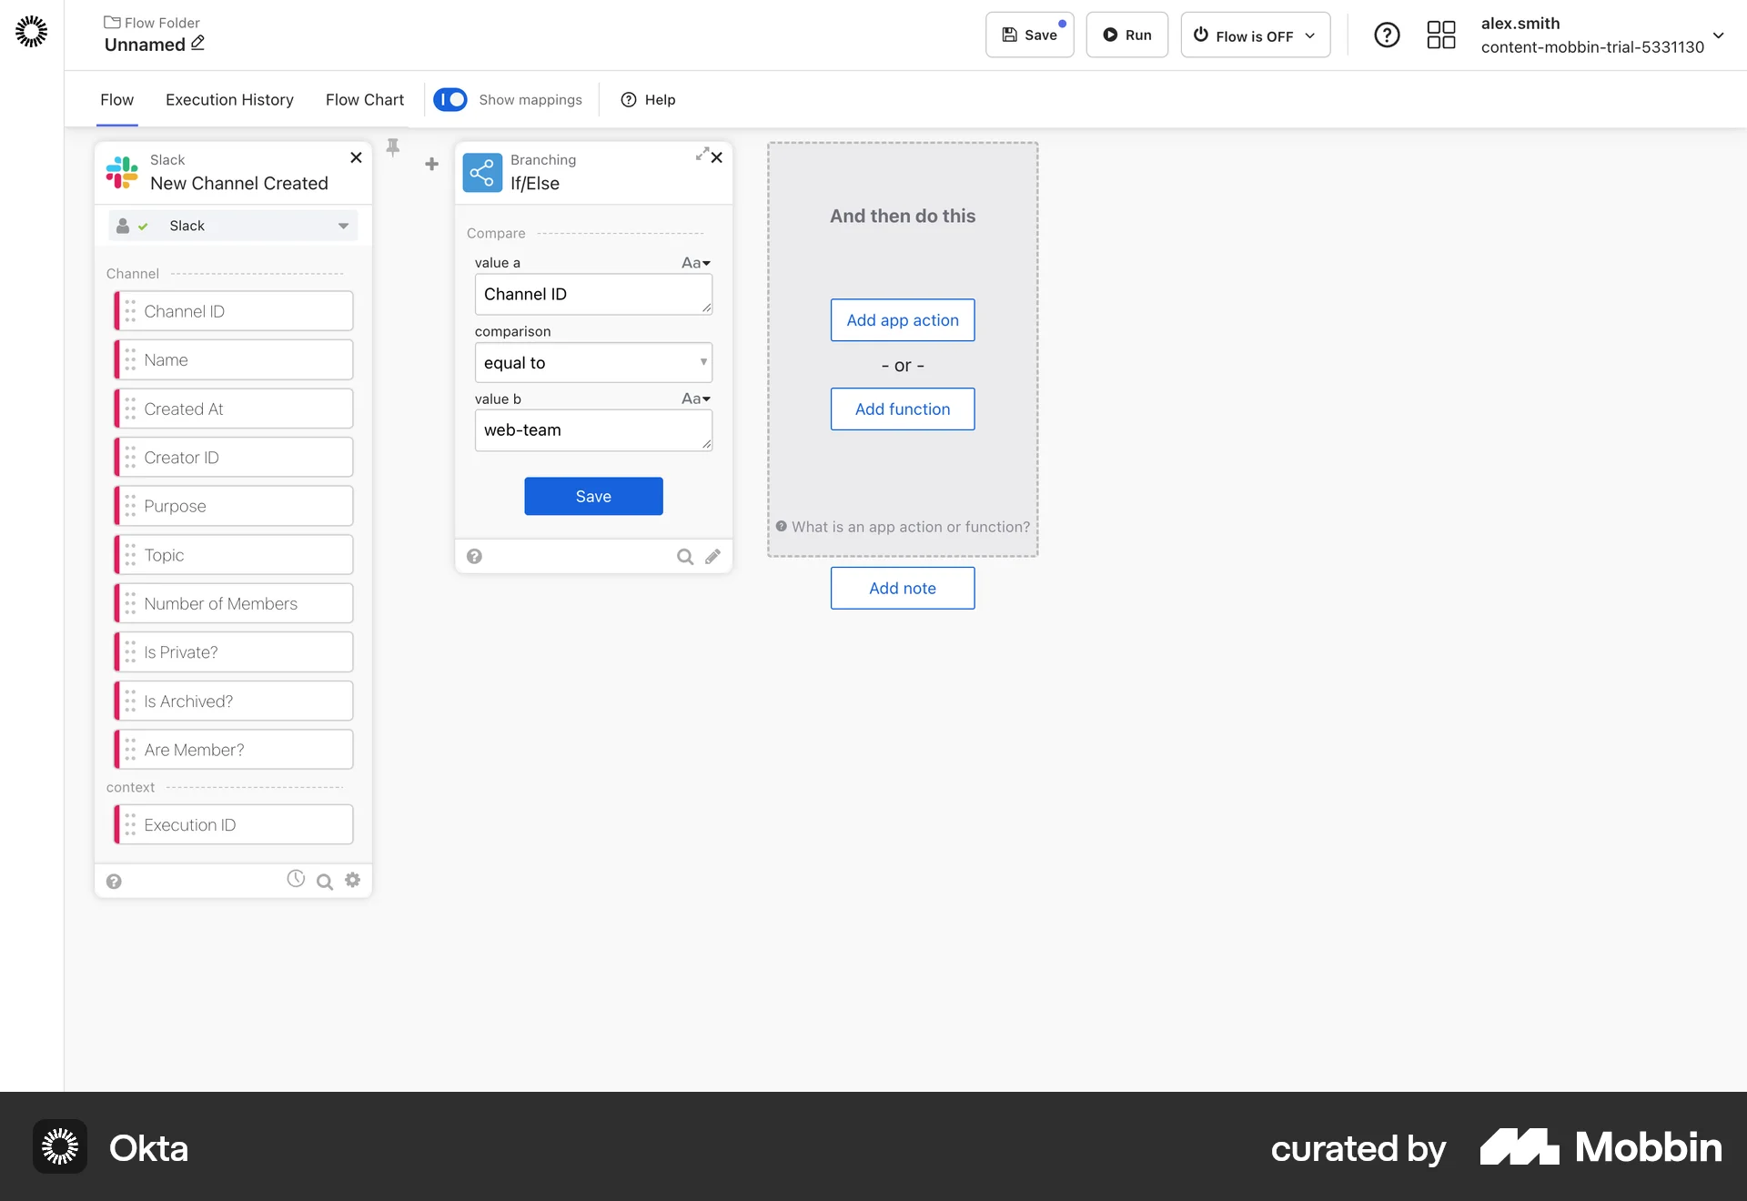Open the Slack card settings gear icon
1747x1201 pixels.
(353, 880)
